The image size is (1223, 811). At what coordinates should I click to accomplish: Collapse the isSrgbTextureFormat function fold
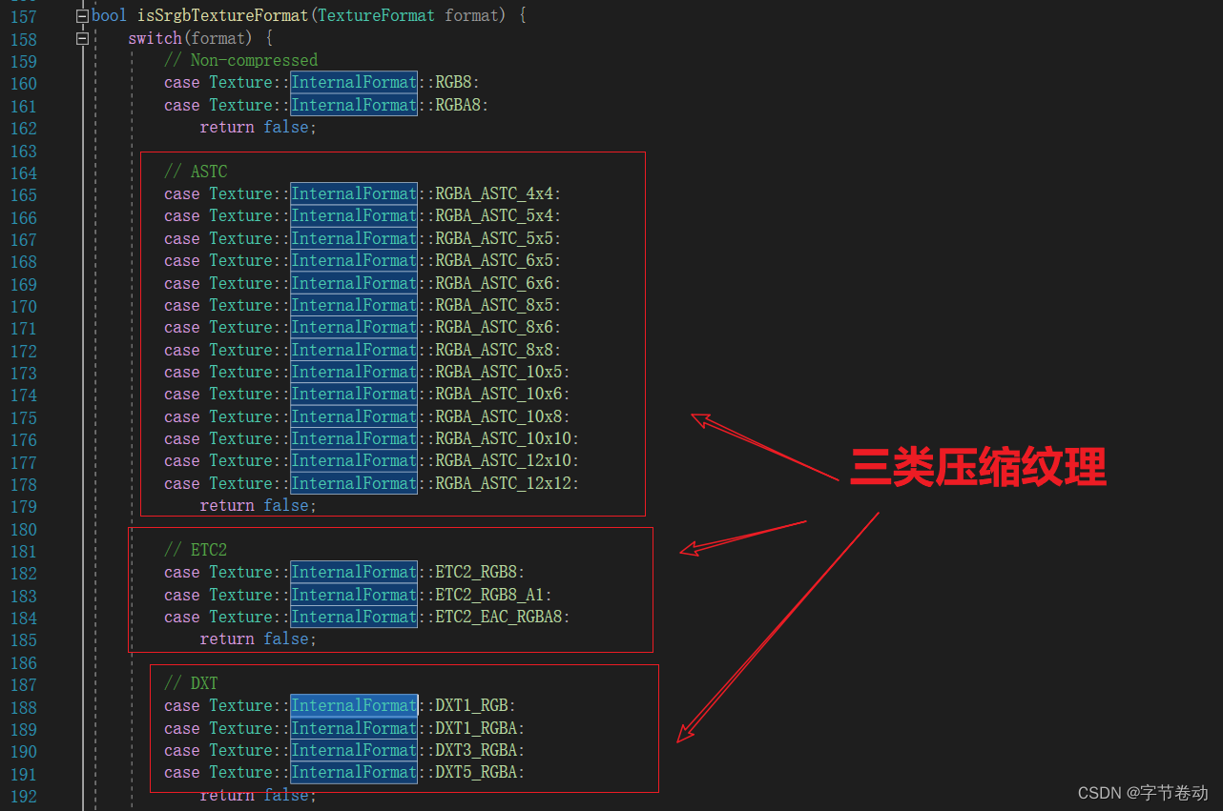tap(83, 16)
